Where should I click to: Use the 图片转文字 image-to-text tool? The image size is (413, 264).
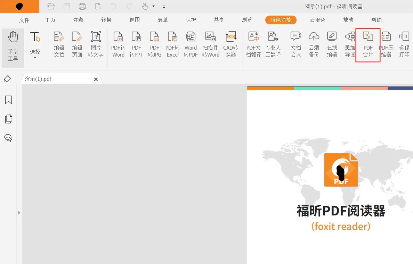click(x=96, y=44)
